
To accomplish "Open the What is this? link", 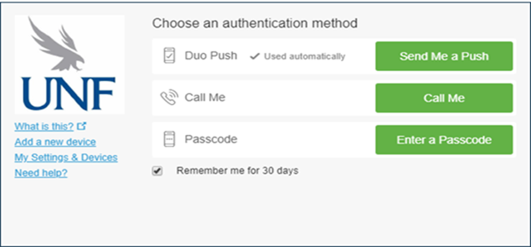I will tap(44, 126).
